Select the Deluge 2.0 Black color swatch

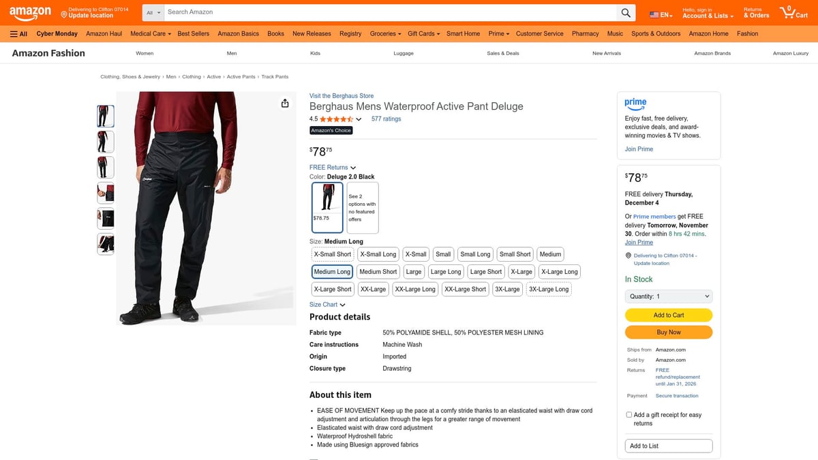click(327, 206)
